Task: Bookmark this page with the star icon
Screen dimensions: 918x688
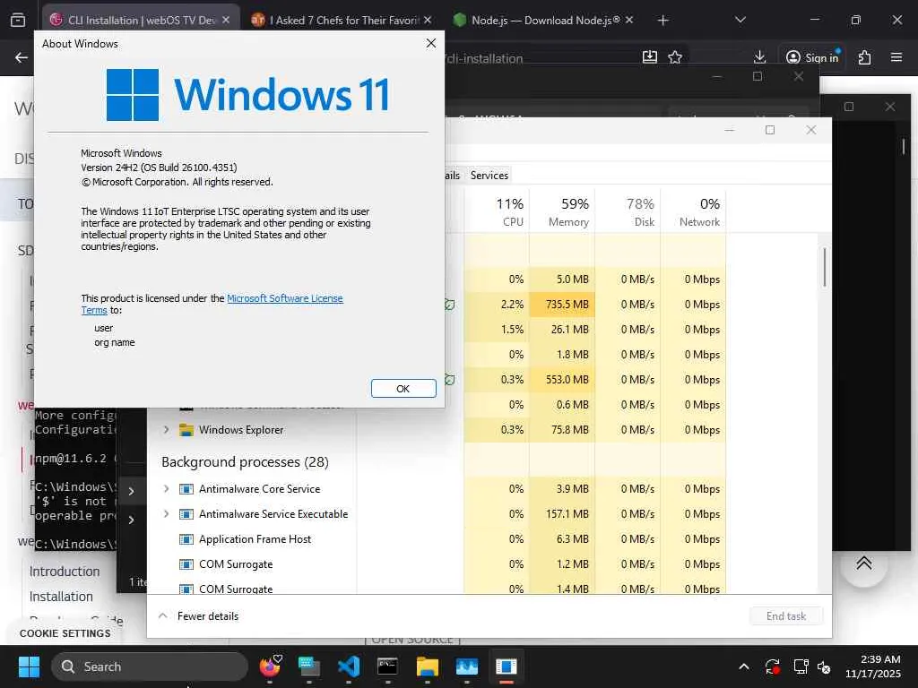Action: [675, 57]
